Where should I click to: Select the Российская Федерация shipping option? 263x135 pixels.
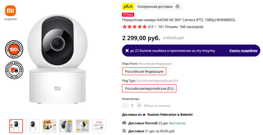pyautogui.click(x=144, y=71)
